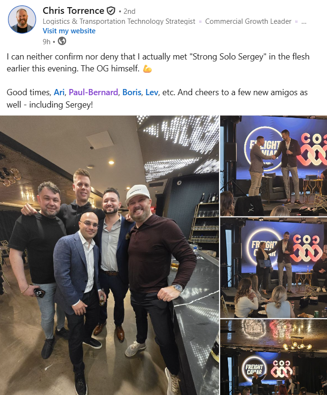Open Chris Torrence's profile picture
The width and height of the screenshot is (327, 395).
22,20
